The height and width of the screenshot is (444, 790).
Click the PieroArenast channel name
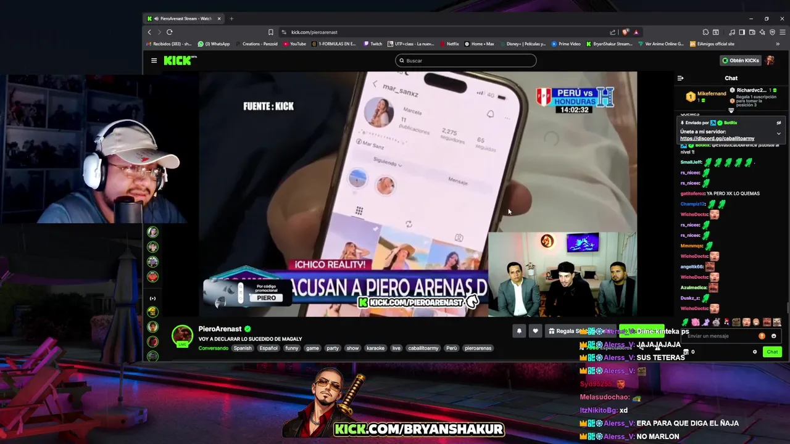click(220, 329)
